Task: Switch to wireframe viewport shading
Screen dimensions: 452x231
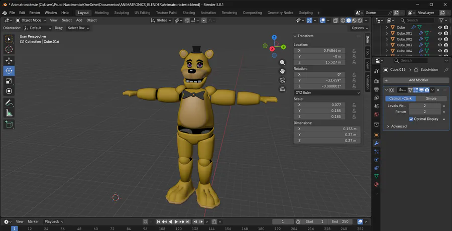Action: tap(343, 21)
